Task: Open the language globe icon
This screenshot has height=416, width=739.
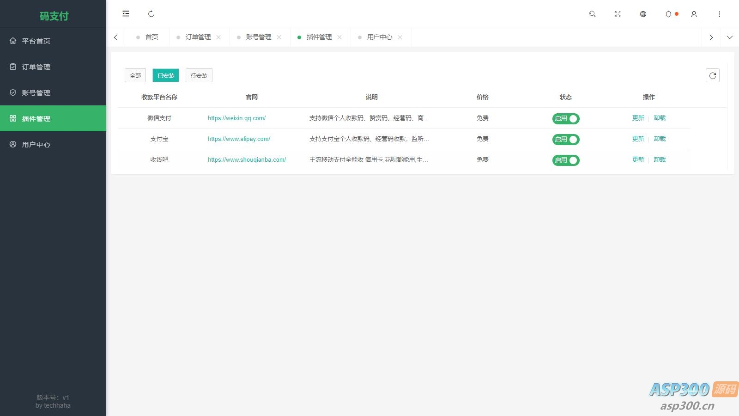Action: pos(643,14)
